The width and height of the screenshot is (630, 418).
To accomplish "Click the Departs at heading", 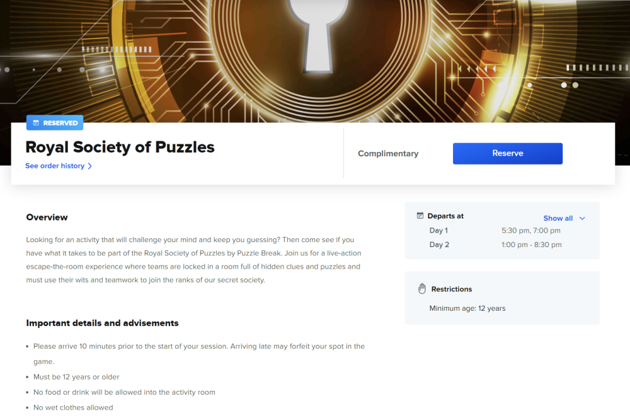I will 445,216.
